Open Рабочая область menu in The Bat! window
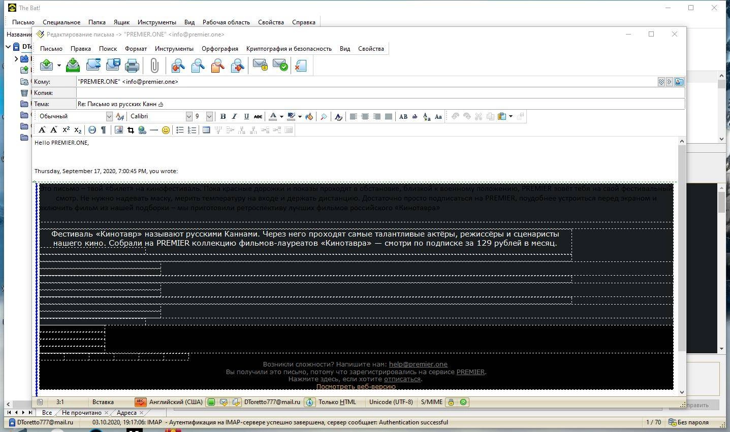 tap(226, 22)
